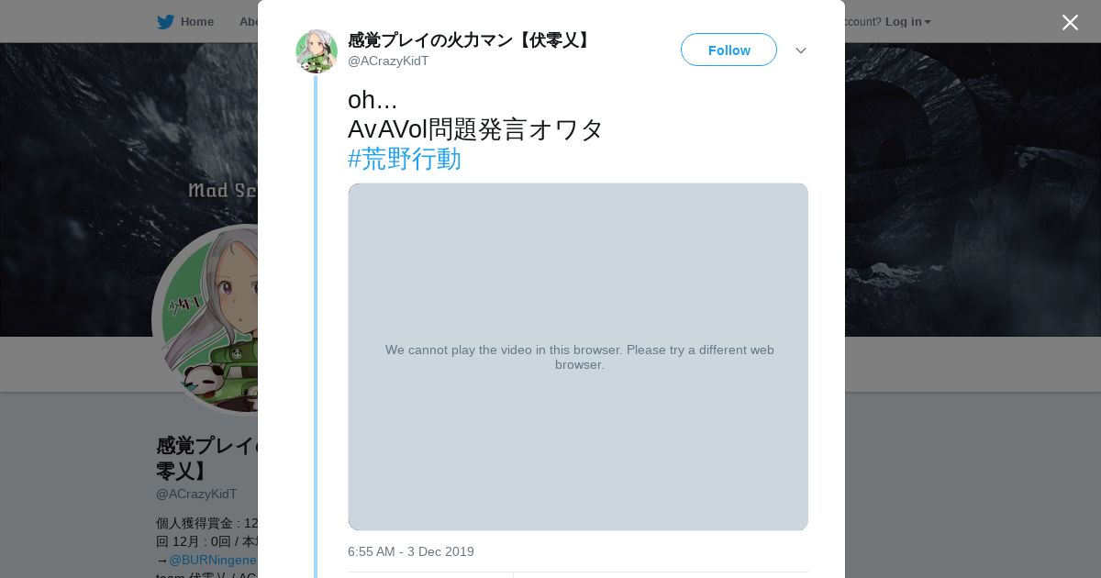Close the tweet overlay with the X
Screen dimensions: 1101x578
(x=1070, y=22)
